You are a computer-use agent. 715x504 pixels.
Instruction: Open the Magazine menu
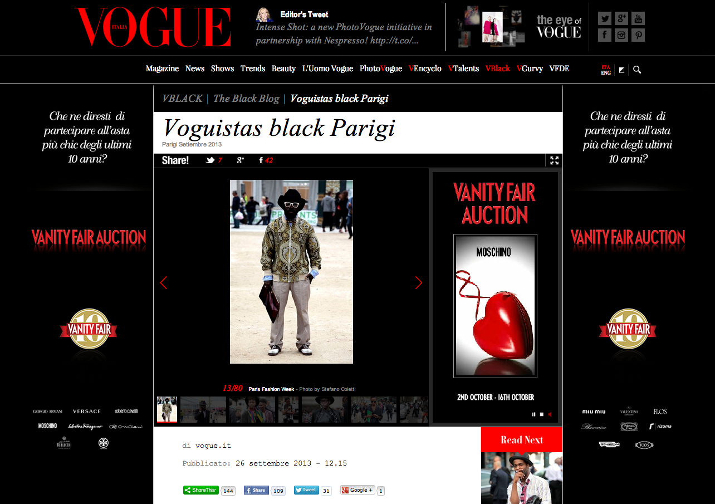[x=162, y=68]
